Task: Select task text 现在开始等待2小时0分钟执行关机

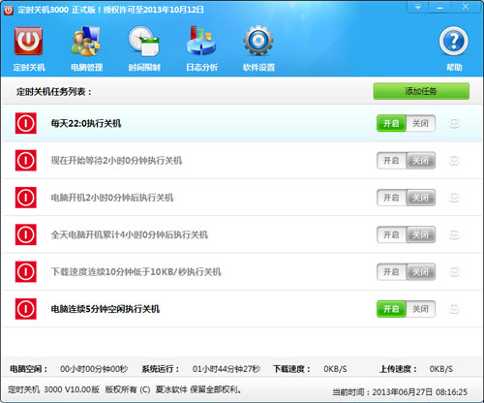Action: (116, 161)
